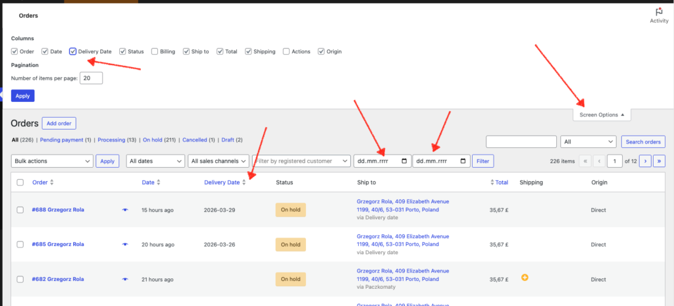Click the Search orders button

coord(644,142)
